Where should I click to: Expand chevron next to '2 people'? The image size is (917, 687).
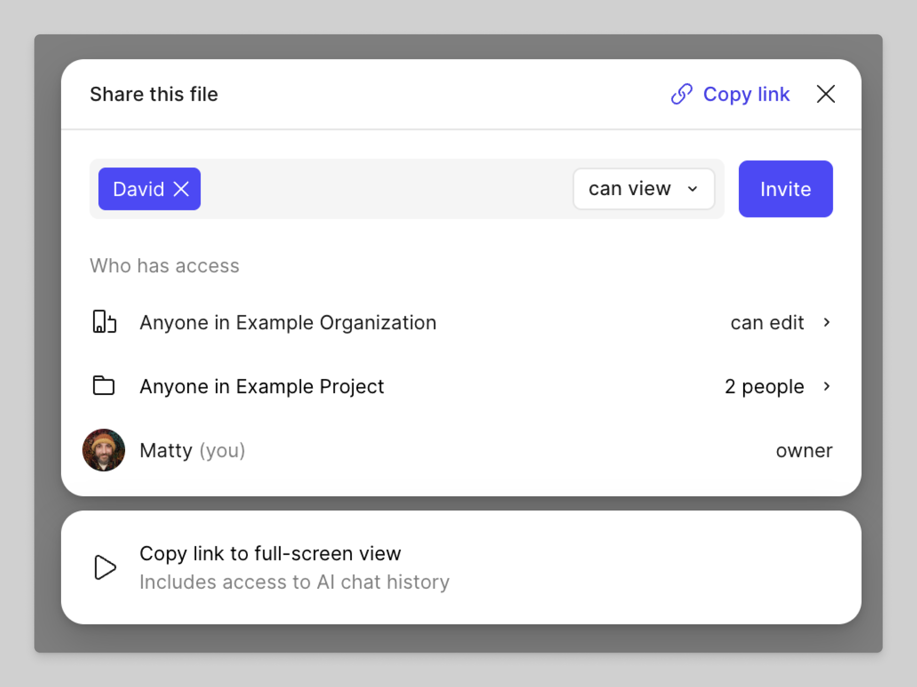point(827,386)
